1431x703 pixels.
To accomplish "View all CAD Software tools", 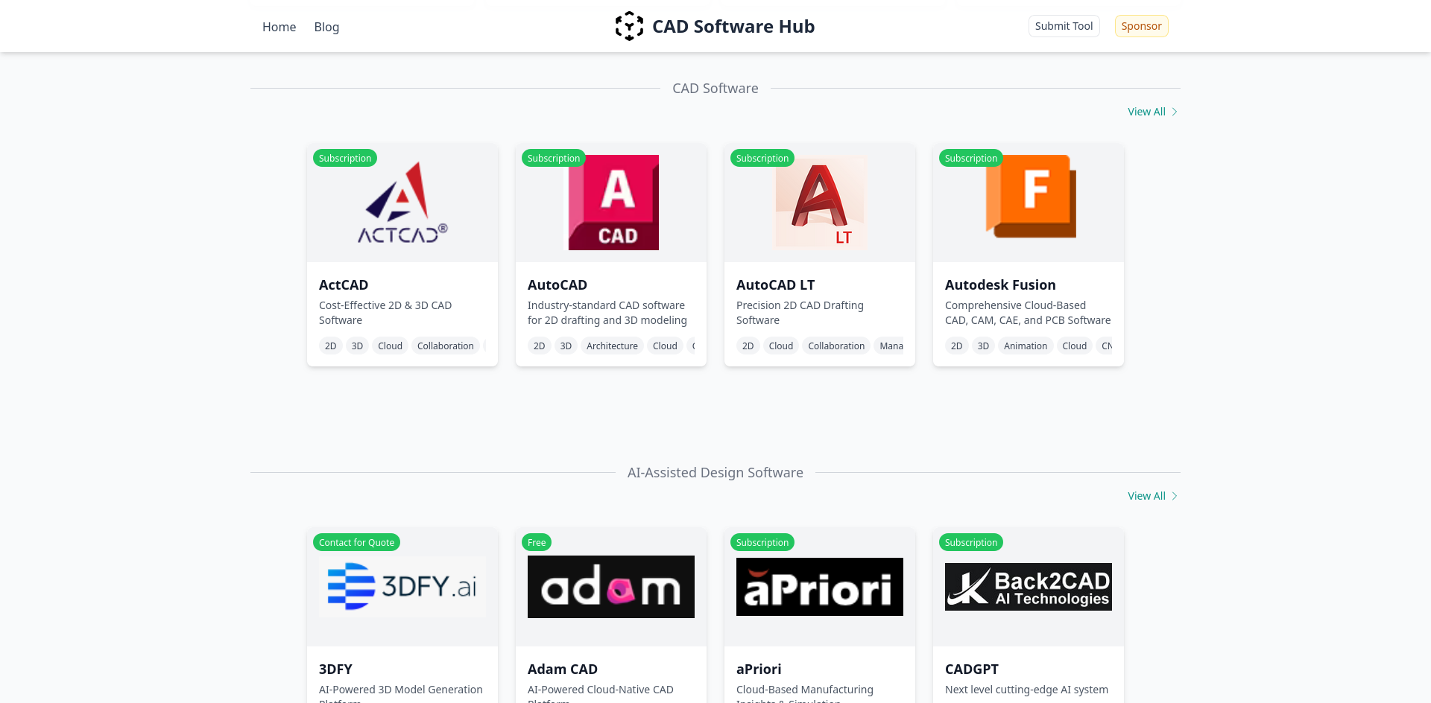I will pyautogui.click(x=1146, y=112).
